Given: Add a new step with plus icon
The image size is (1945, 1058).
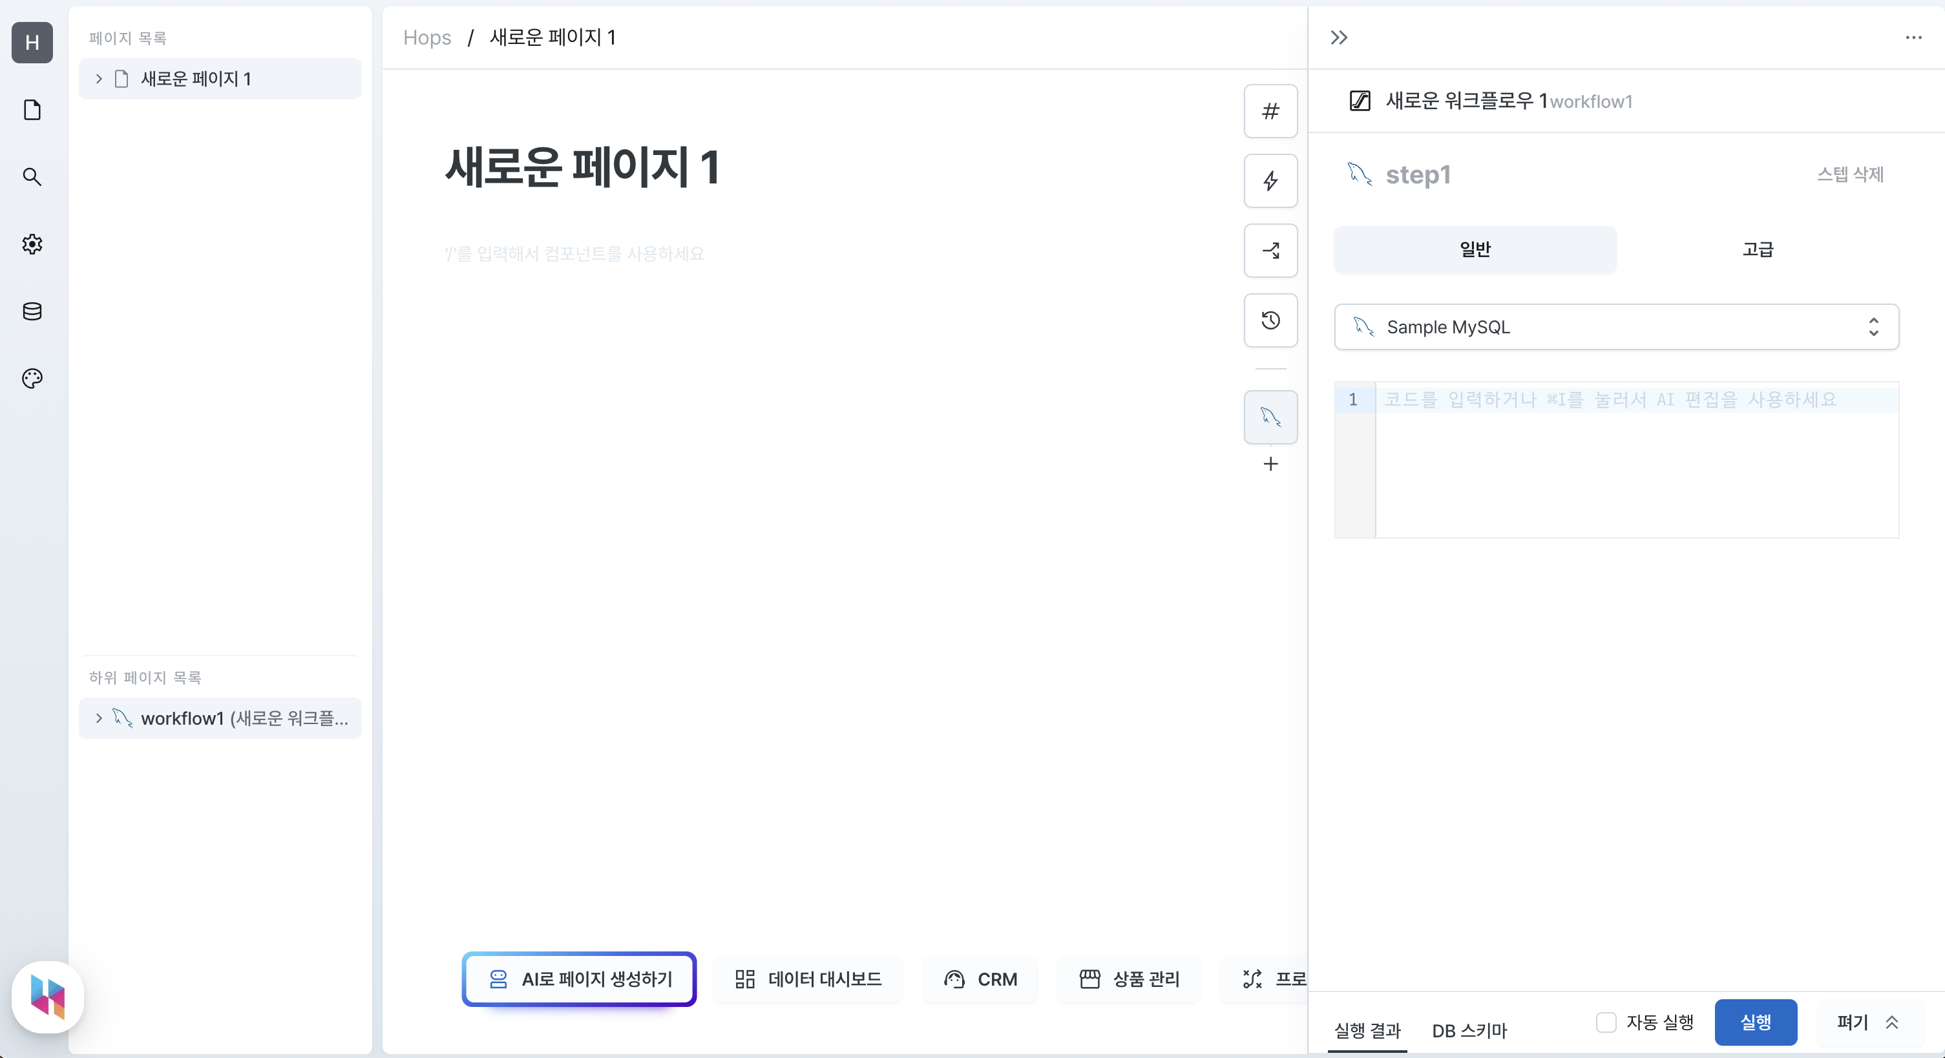Looking at the screenshot, I should 1271,463.
